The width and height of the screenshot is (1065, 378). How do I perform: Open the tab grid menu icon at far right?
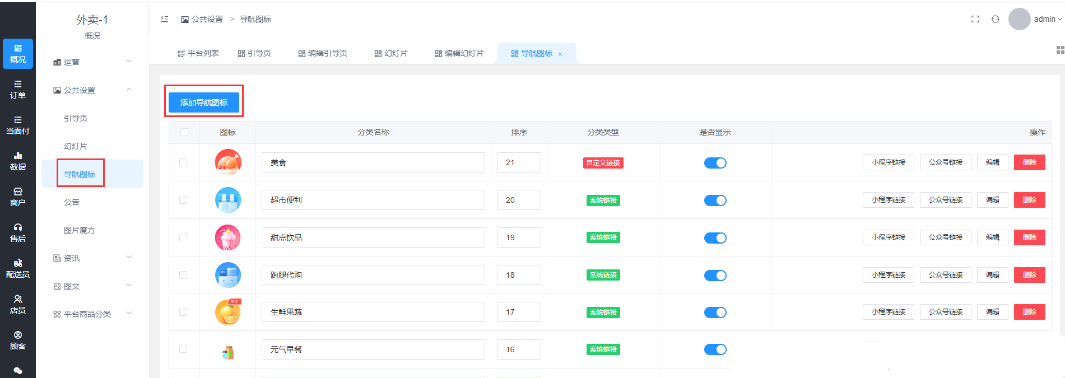pyautogui.click(x=1060, y=50)
